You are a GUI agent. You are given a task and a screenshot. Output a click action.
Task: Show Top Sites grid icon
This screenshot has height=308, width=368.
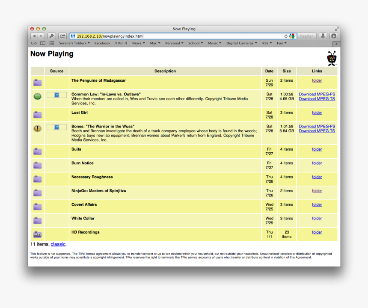pos(52,43)
